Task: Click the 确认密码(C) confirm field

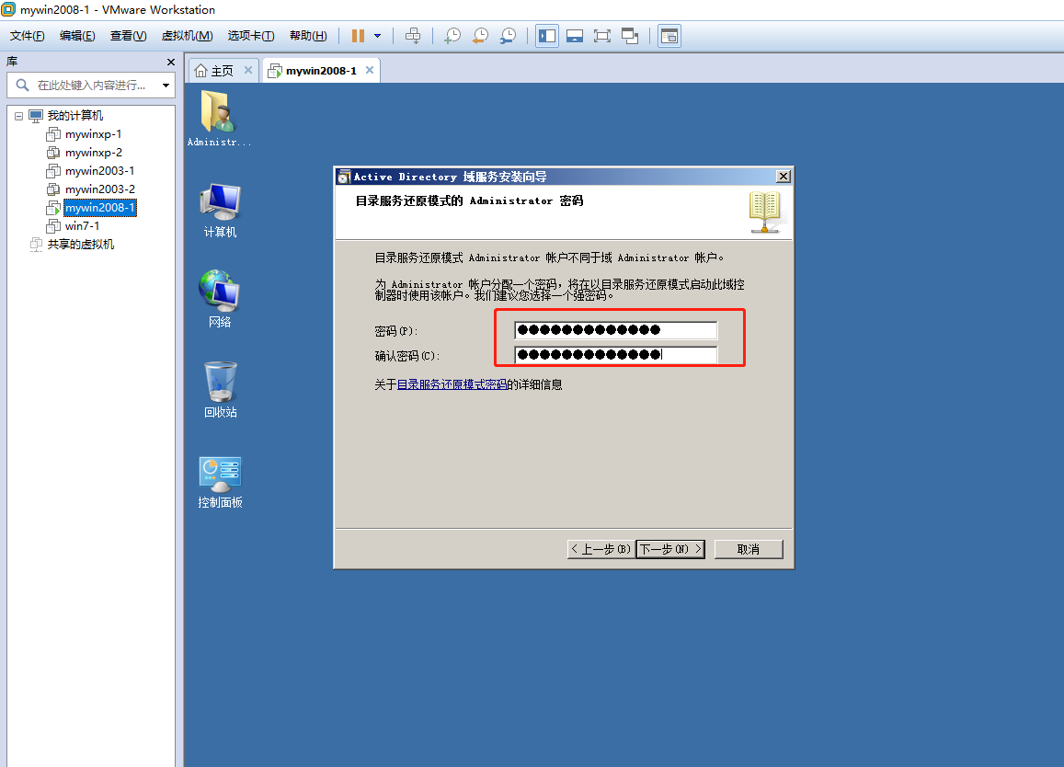Action: coord(615,354)
